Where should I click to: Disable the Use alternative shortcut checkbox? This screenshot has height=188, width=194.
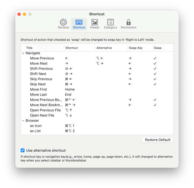point(22,150)
